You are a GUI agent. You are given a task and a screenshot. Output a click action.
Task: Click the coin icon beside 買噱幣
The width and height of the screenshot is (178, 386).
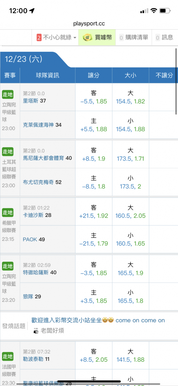[x=87, y=37]
